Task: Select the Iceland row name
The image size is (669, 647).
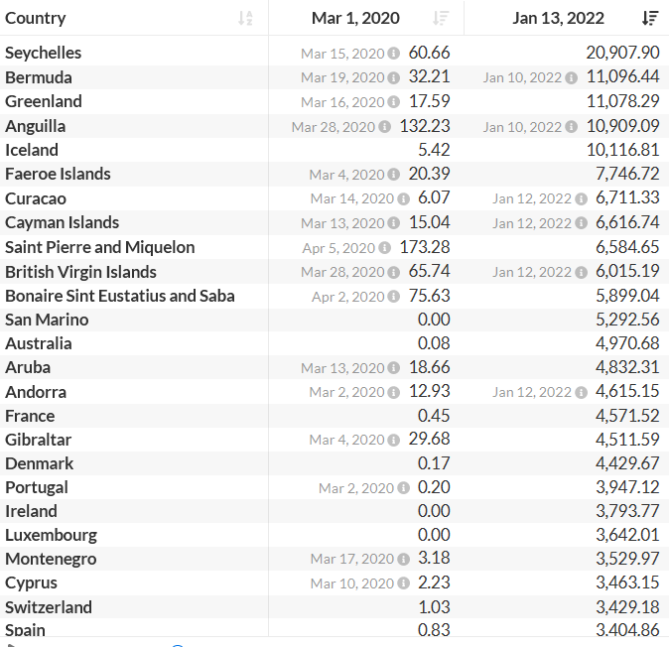Action: (32, 150)
